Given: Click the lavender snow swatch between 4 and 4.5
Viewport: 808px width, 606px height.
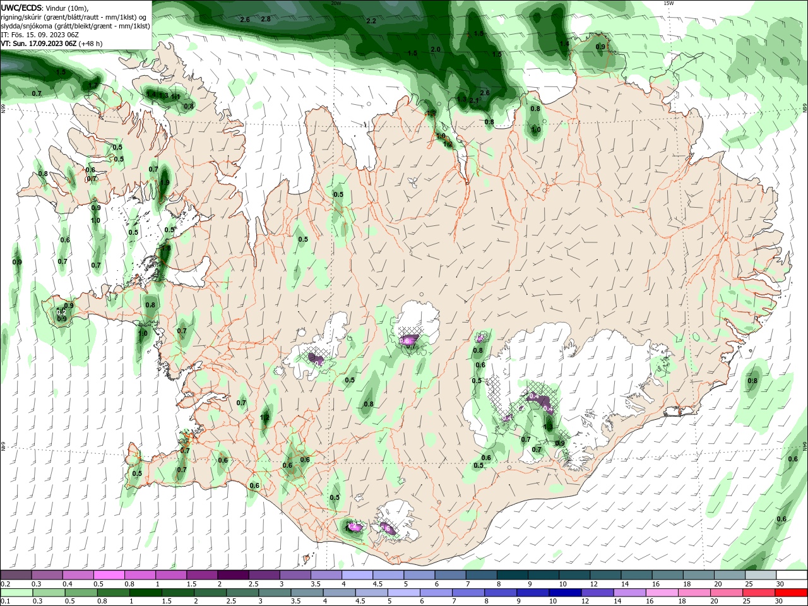Looking at the screenshot, I should click(x=357, y=575).
